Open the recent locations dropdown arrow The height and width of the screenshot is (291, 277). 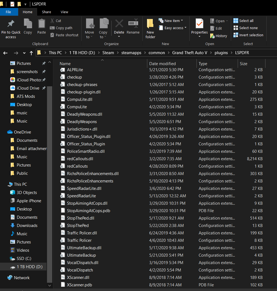coord(24,53)
